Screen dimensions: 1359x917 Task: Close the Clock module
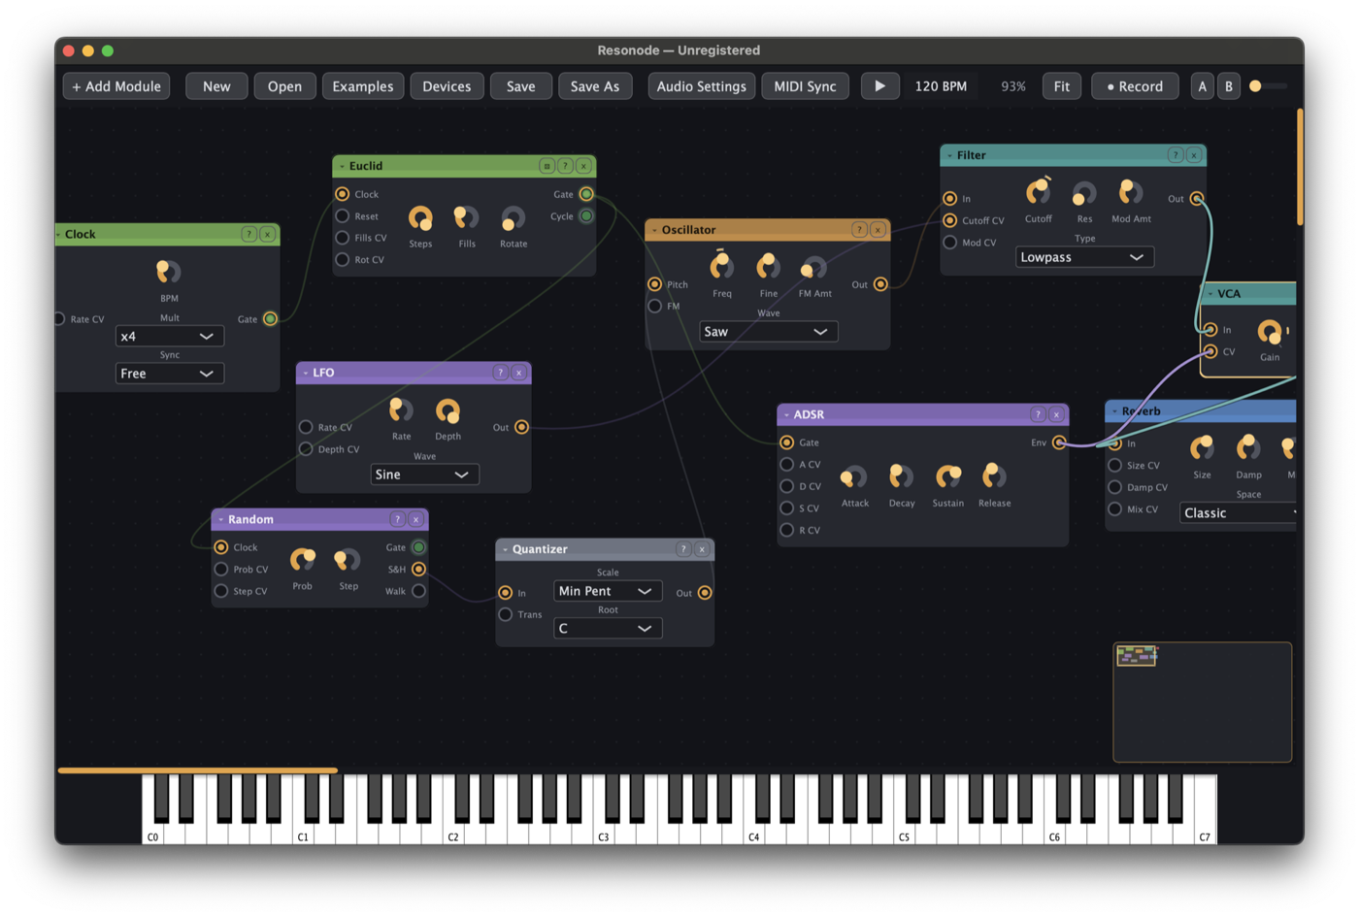click(267, 234)
